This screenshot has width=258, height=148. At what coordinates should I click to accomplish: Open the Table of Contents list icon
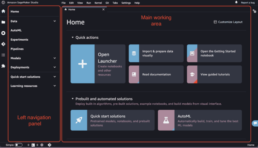3,55
